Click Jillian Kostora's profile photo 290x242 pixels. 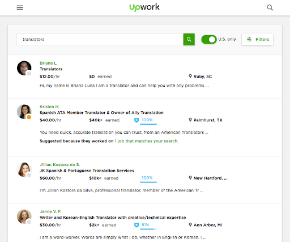(x=24, y=169)
